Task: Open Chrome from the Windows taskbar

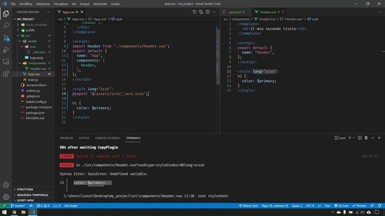Action: pyautogui.click(x=14, y=212)
